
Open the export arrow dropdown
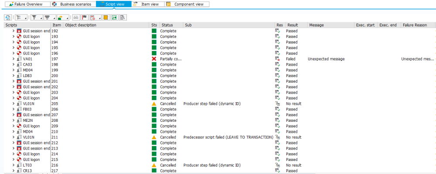coord(62,17)
